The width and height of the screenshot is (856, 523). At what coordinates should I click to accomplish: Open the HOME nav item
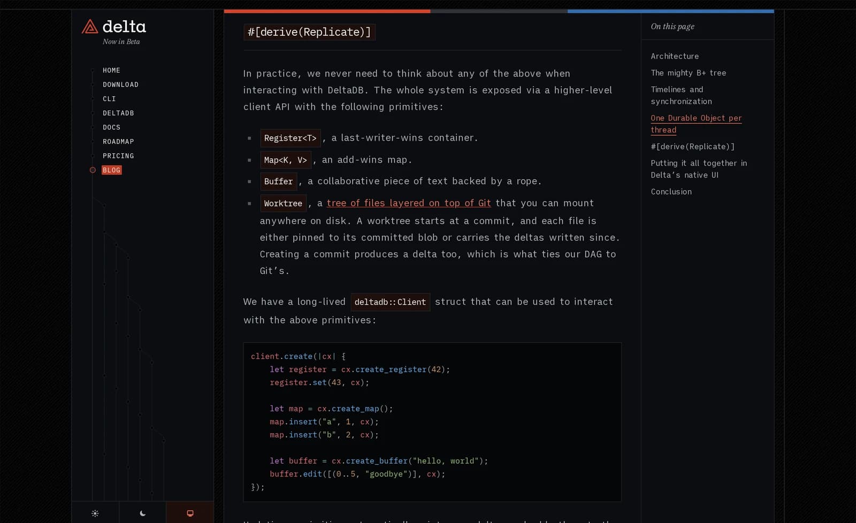coord(111,71)
